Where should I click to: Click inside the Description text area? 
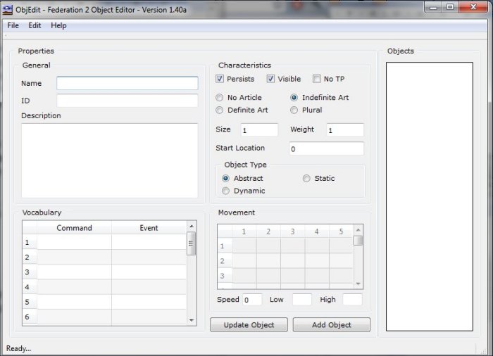(x=110, y=160)
